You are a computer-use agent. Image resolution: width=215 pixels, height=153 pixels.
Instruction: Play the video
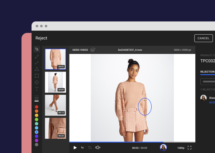75,148
